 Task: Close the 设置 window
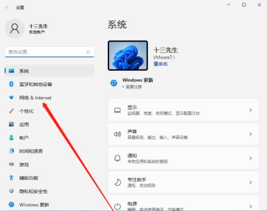point(259,5)
